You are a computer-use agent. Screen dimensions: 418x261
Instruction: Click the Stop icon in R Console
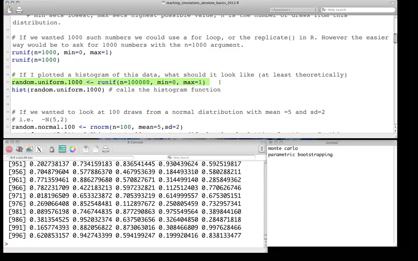point(9,149)
